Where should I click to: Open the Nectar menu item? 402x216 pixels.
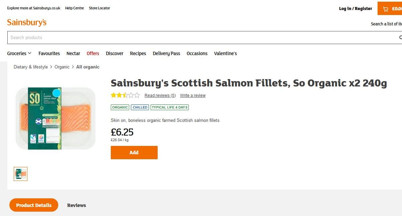coord(73,53)
